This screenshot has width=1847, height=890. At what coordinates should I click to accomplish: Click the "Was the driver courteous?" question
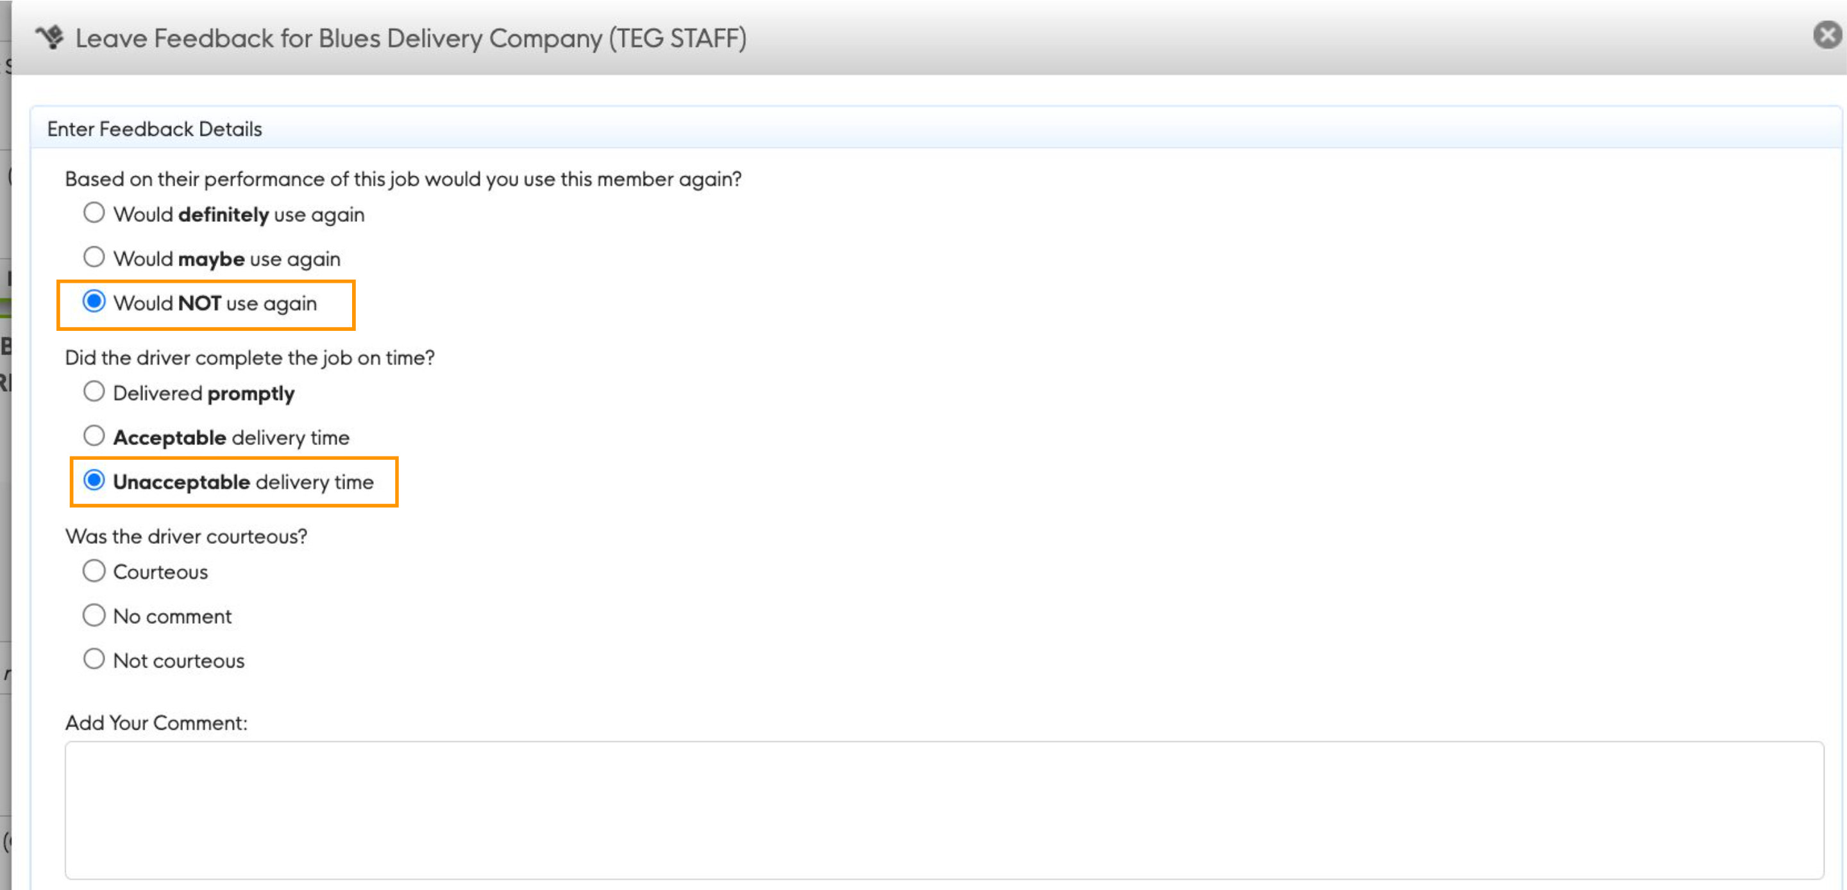point(186,537)
